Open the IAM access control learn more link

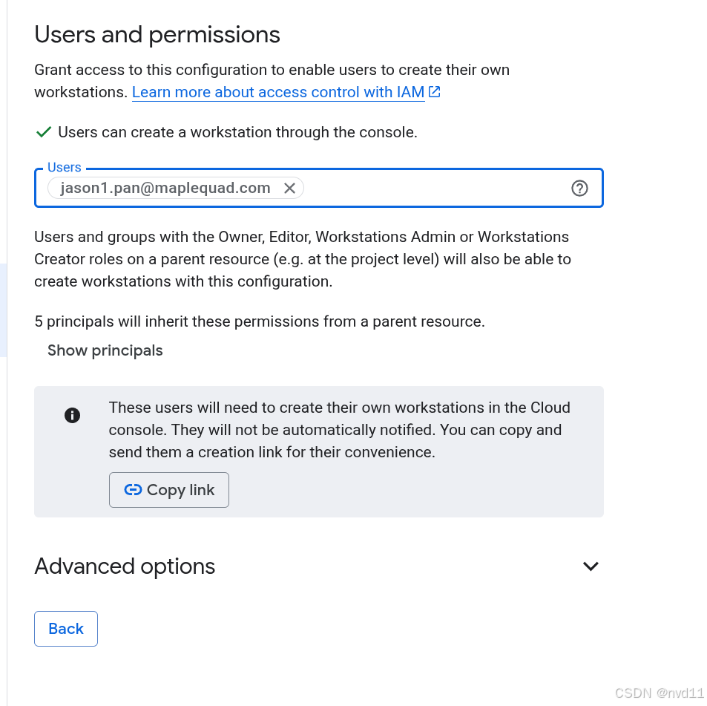278,92
